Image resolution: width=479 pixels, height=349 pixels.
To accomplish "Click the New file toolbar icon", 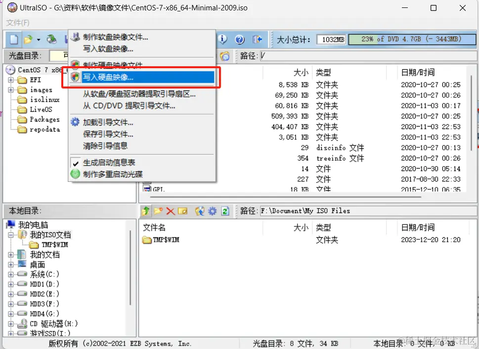I will coord(14,39).
